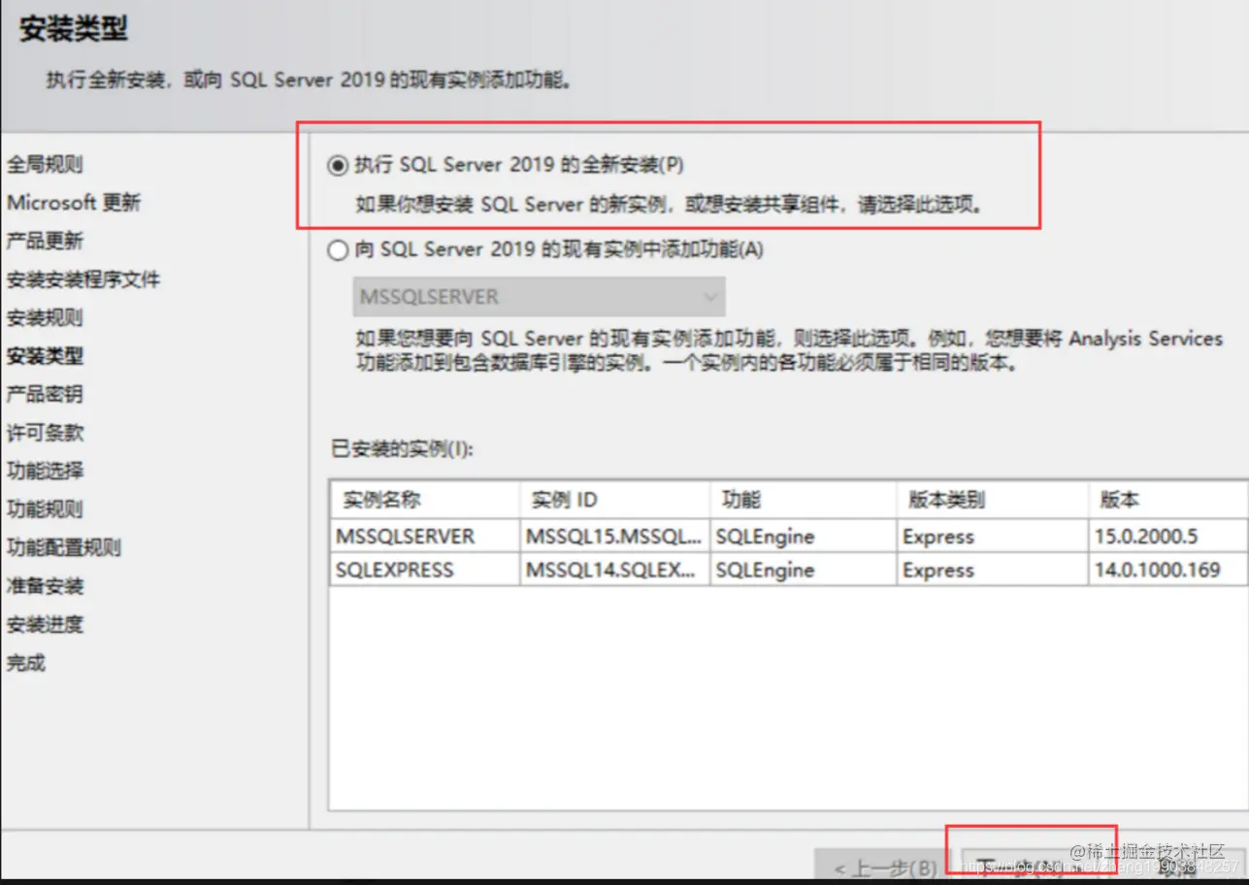Click the 完成 step in the sidebar
Screen dimensions: 1249x885
point(26,663)
